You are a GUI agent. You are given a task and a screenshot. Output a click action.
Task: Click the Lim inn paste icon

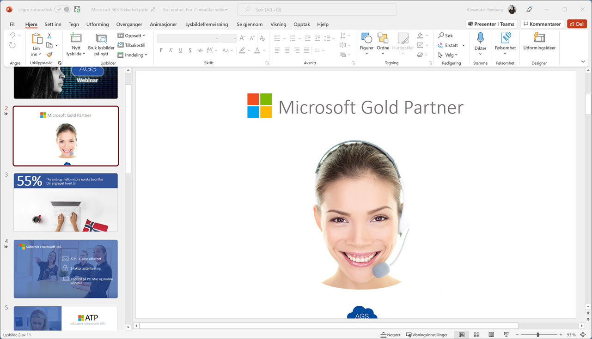point(37,39)
